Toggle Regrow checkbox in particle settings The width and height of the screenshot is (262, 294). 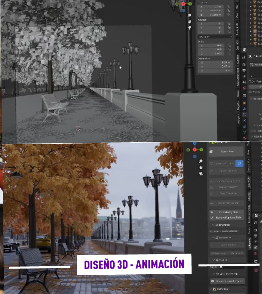click(250, 92)
